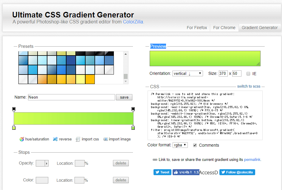
Task: Reverse the gradient with arrows icon
Action: (x=55, y=139)
